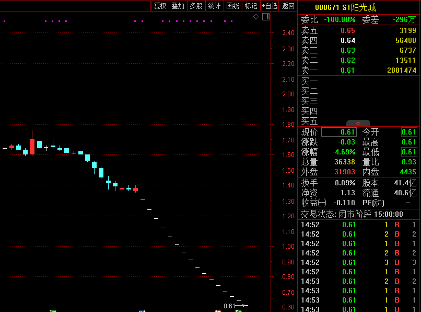Select the 卖五 price 0.65
421x312 pixels.
tap(348, 30)
